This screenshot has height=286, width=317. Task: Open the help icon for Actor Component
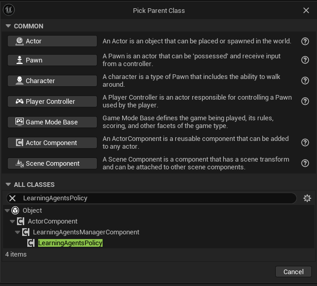click(x=305, y=142)
